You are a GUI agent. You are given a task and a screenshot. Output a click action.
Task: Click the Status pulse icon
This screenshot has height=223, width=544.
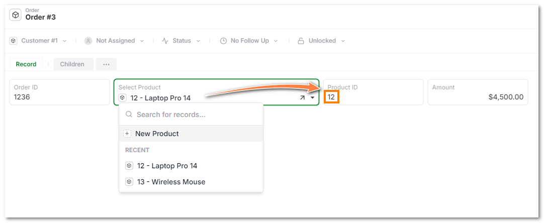point(165,41)
